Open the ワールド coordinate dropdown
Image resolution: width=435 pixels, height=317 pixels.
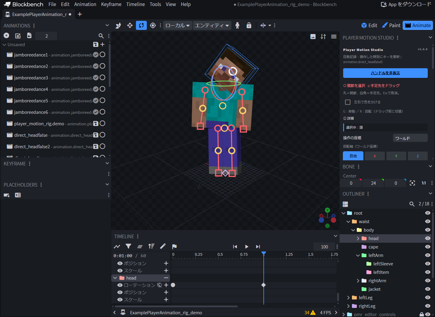[x=410, y=138]
